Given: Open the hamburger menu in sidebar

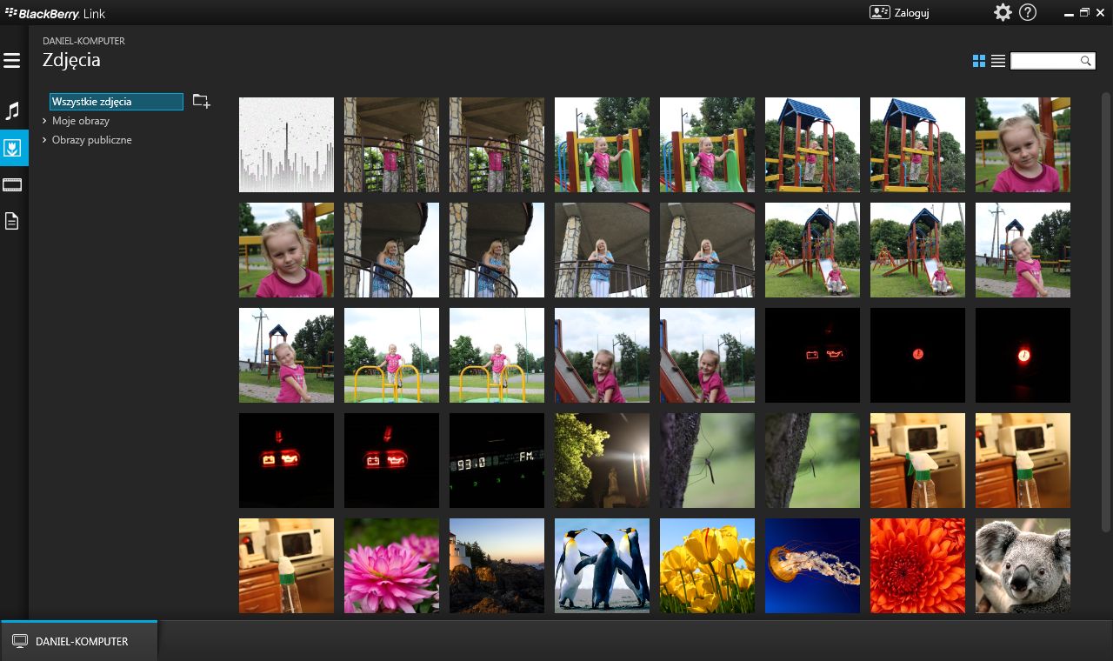Looking at the screenshot, I should [x=11, y=61].
